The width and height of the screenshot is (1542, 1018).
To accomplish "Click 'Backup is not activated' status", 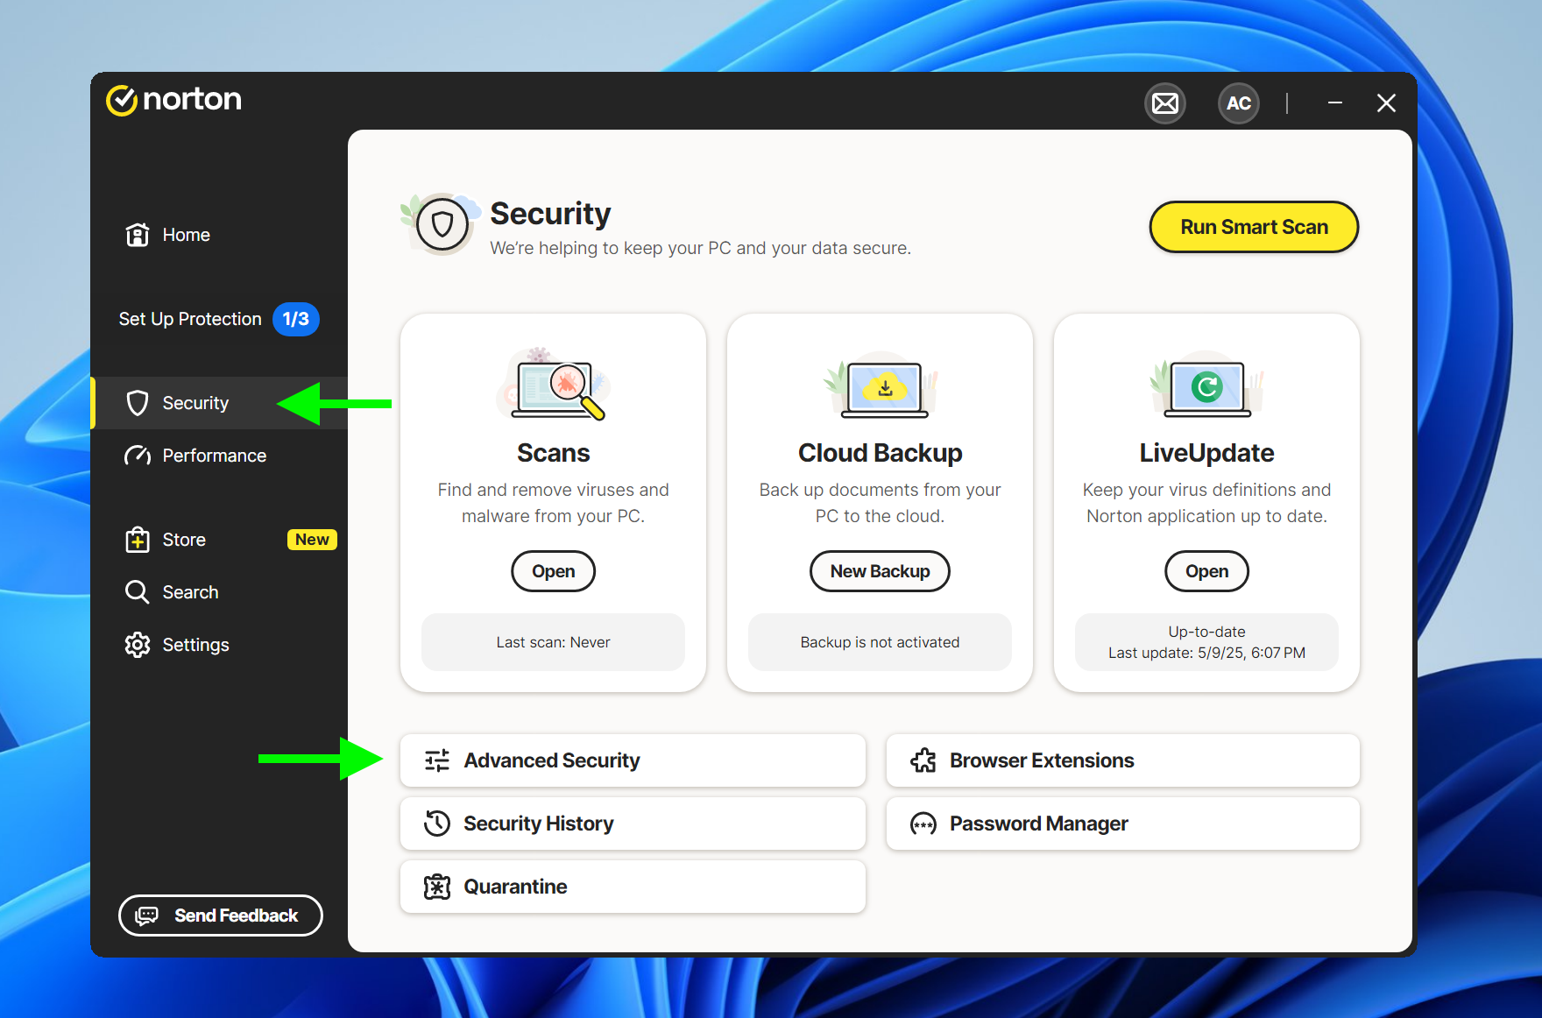I will [881, 642].
